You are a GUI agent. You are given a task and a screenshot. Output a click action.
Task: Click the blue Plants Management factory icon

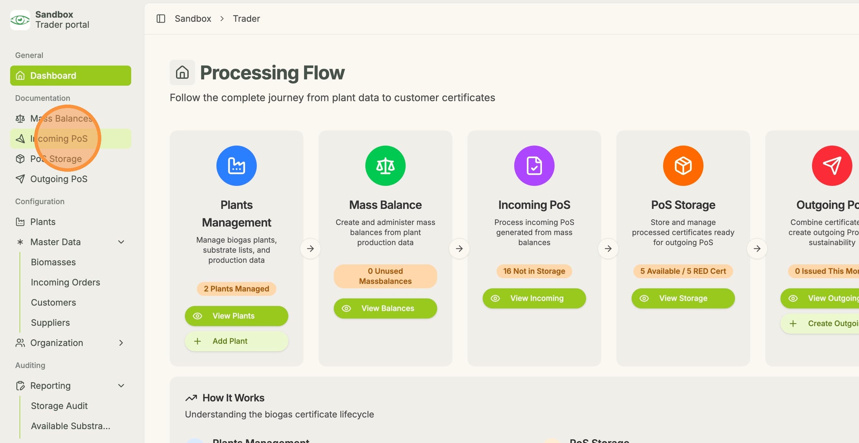pyautogui.click(x=236, y=165)
